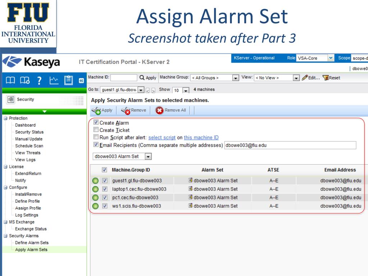Screen dimensions: 368x276
Task: Click the Security module icon
Action: (10, 100)
